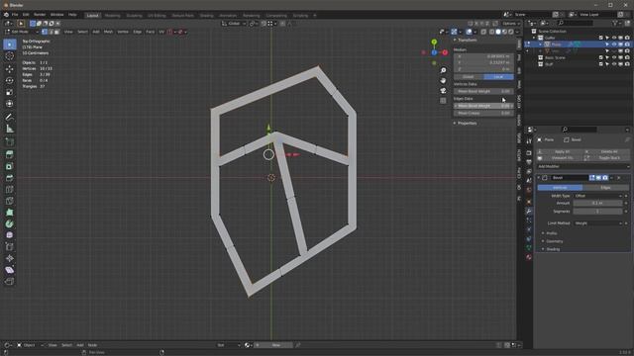Open the Edit Mode dropdown
The width and height of the screenshot is (634, 356).
22,32
